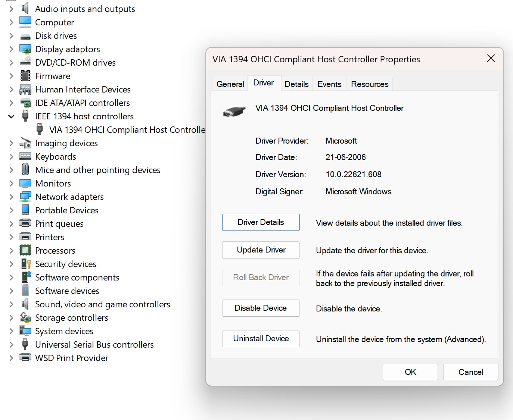Click the Computer monitor icon
Image resolution: width=513 pixels, height=420 pixels.
tap(25, 22)
